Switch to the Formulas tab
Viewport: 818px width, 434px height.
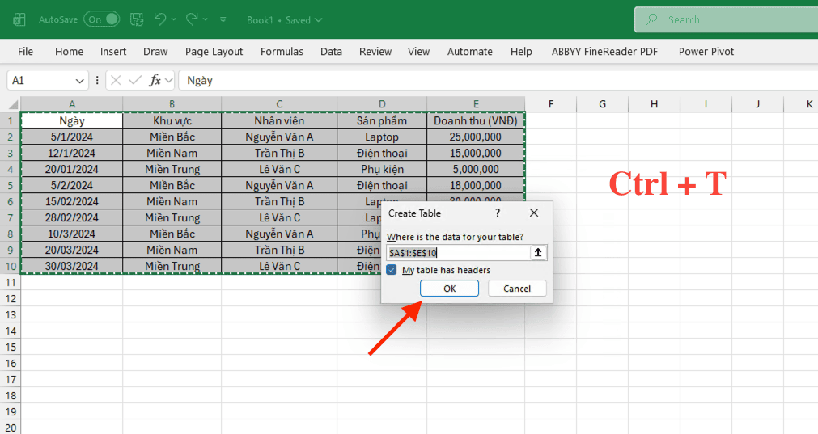(282, 52)
